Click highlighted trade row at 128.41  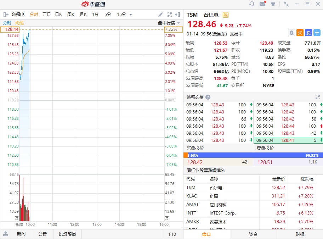tap(288, 140)
